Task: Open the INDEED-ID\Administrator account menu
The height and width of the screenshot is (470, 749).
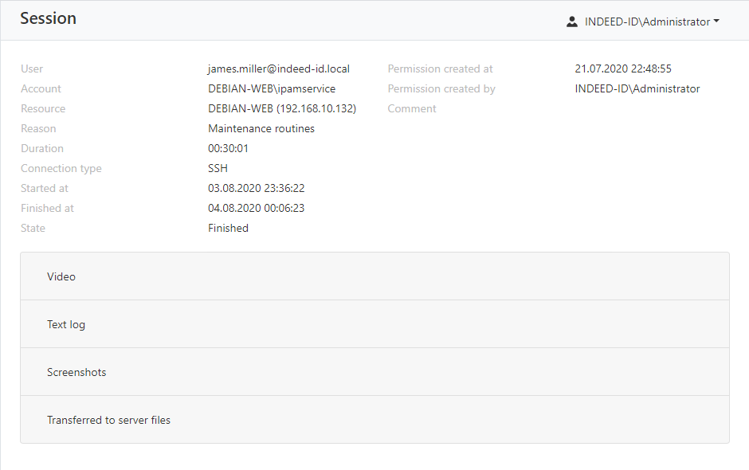Action: coord(646,22)
